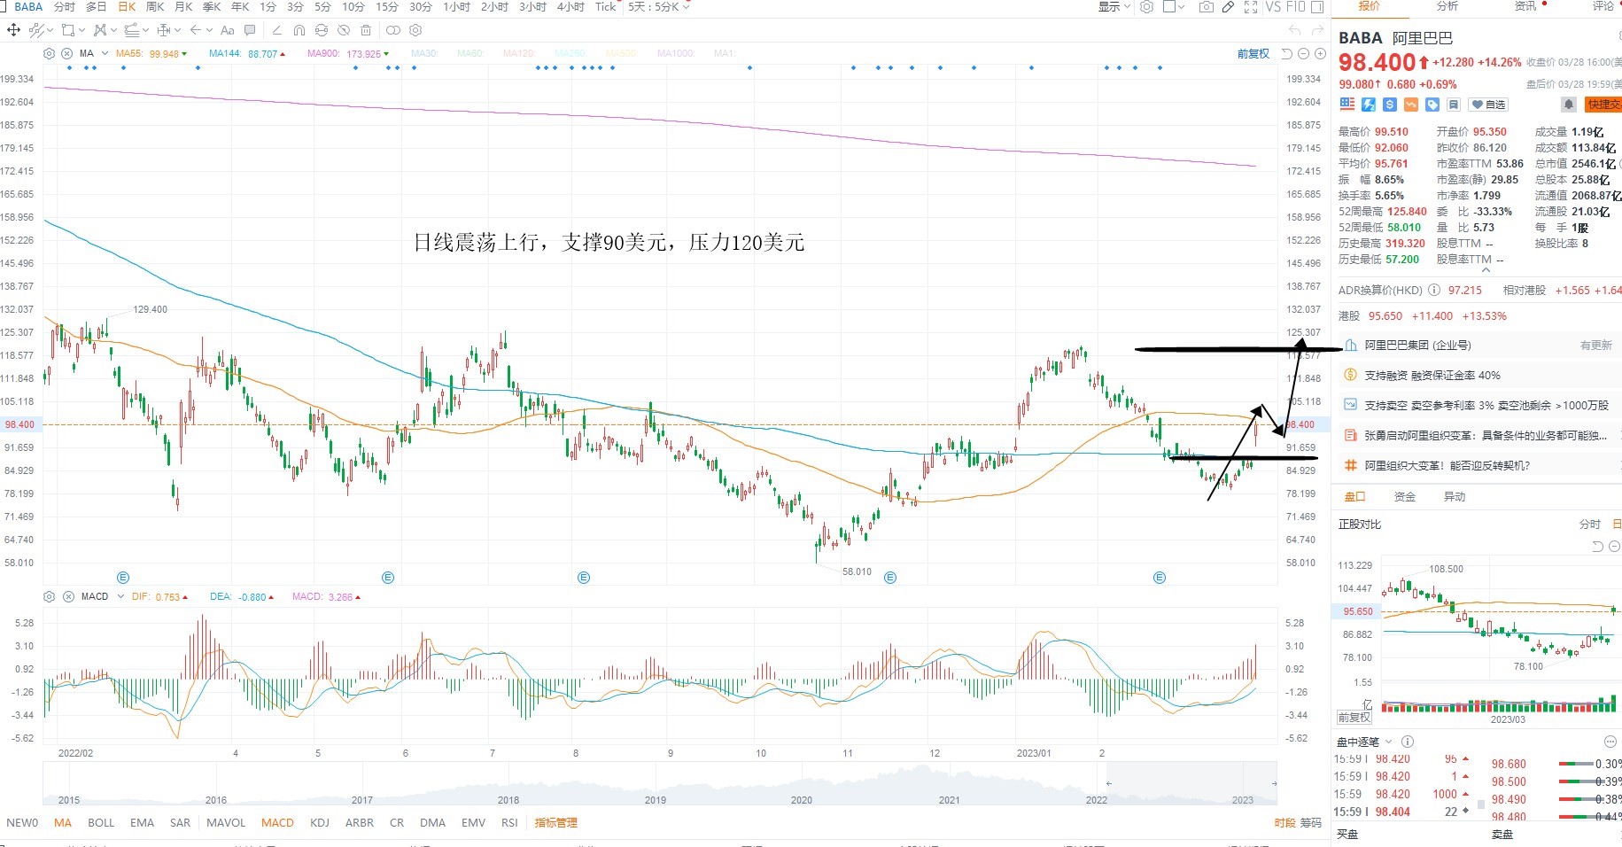Viewport: 1622px width, 847px height.
Task: Switch to the 日K daily chart tab
Action: click(127, 7)
